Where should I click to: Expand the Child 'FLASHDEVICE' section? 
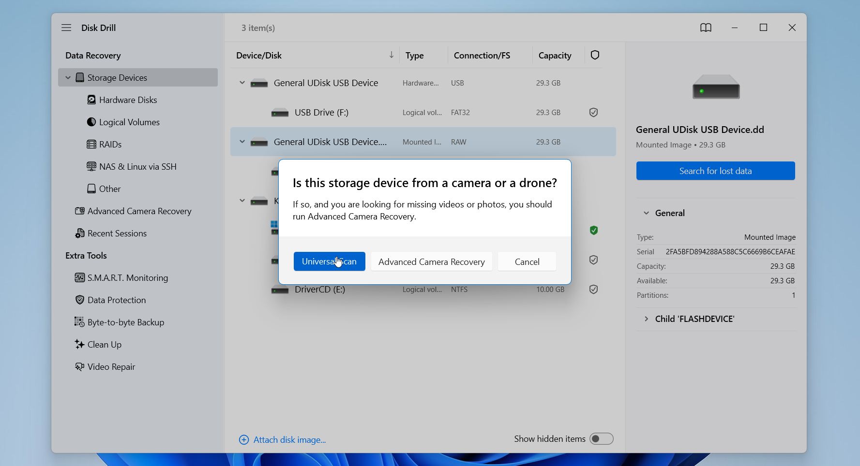point(646,319)
